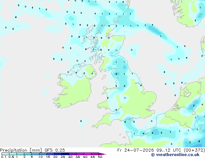Click the '35' legend scale label

tap(78, 157)
